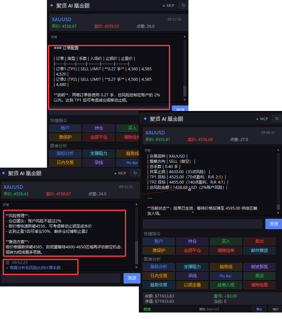282x319 pixels.
Task: Click refresh icon in the 09:48:37 window
Action: pyautogui.click(x=277, y=118)
